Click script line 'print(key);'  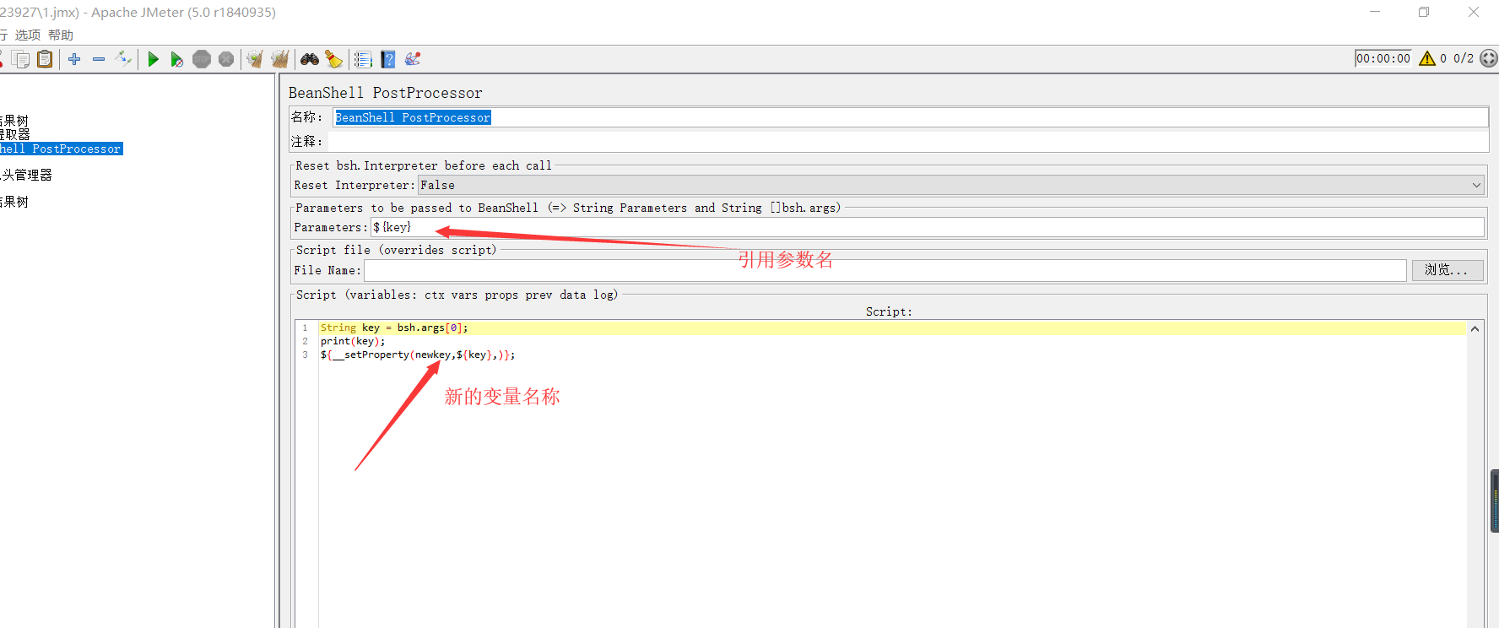point(353,341)
